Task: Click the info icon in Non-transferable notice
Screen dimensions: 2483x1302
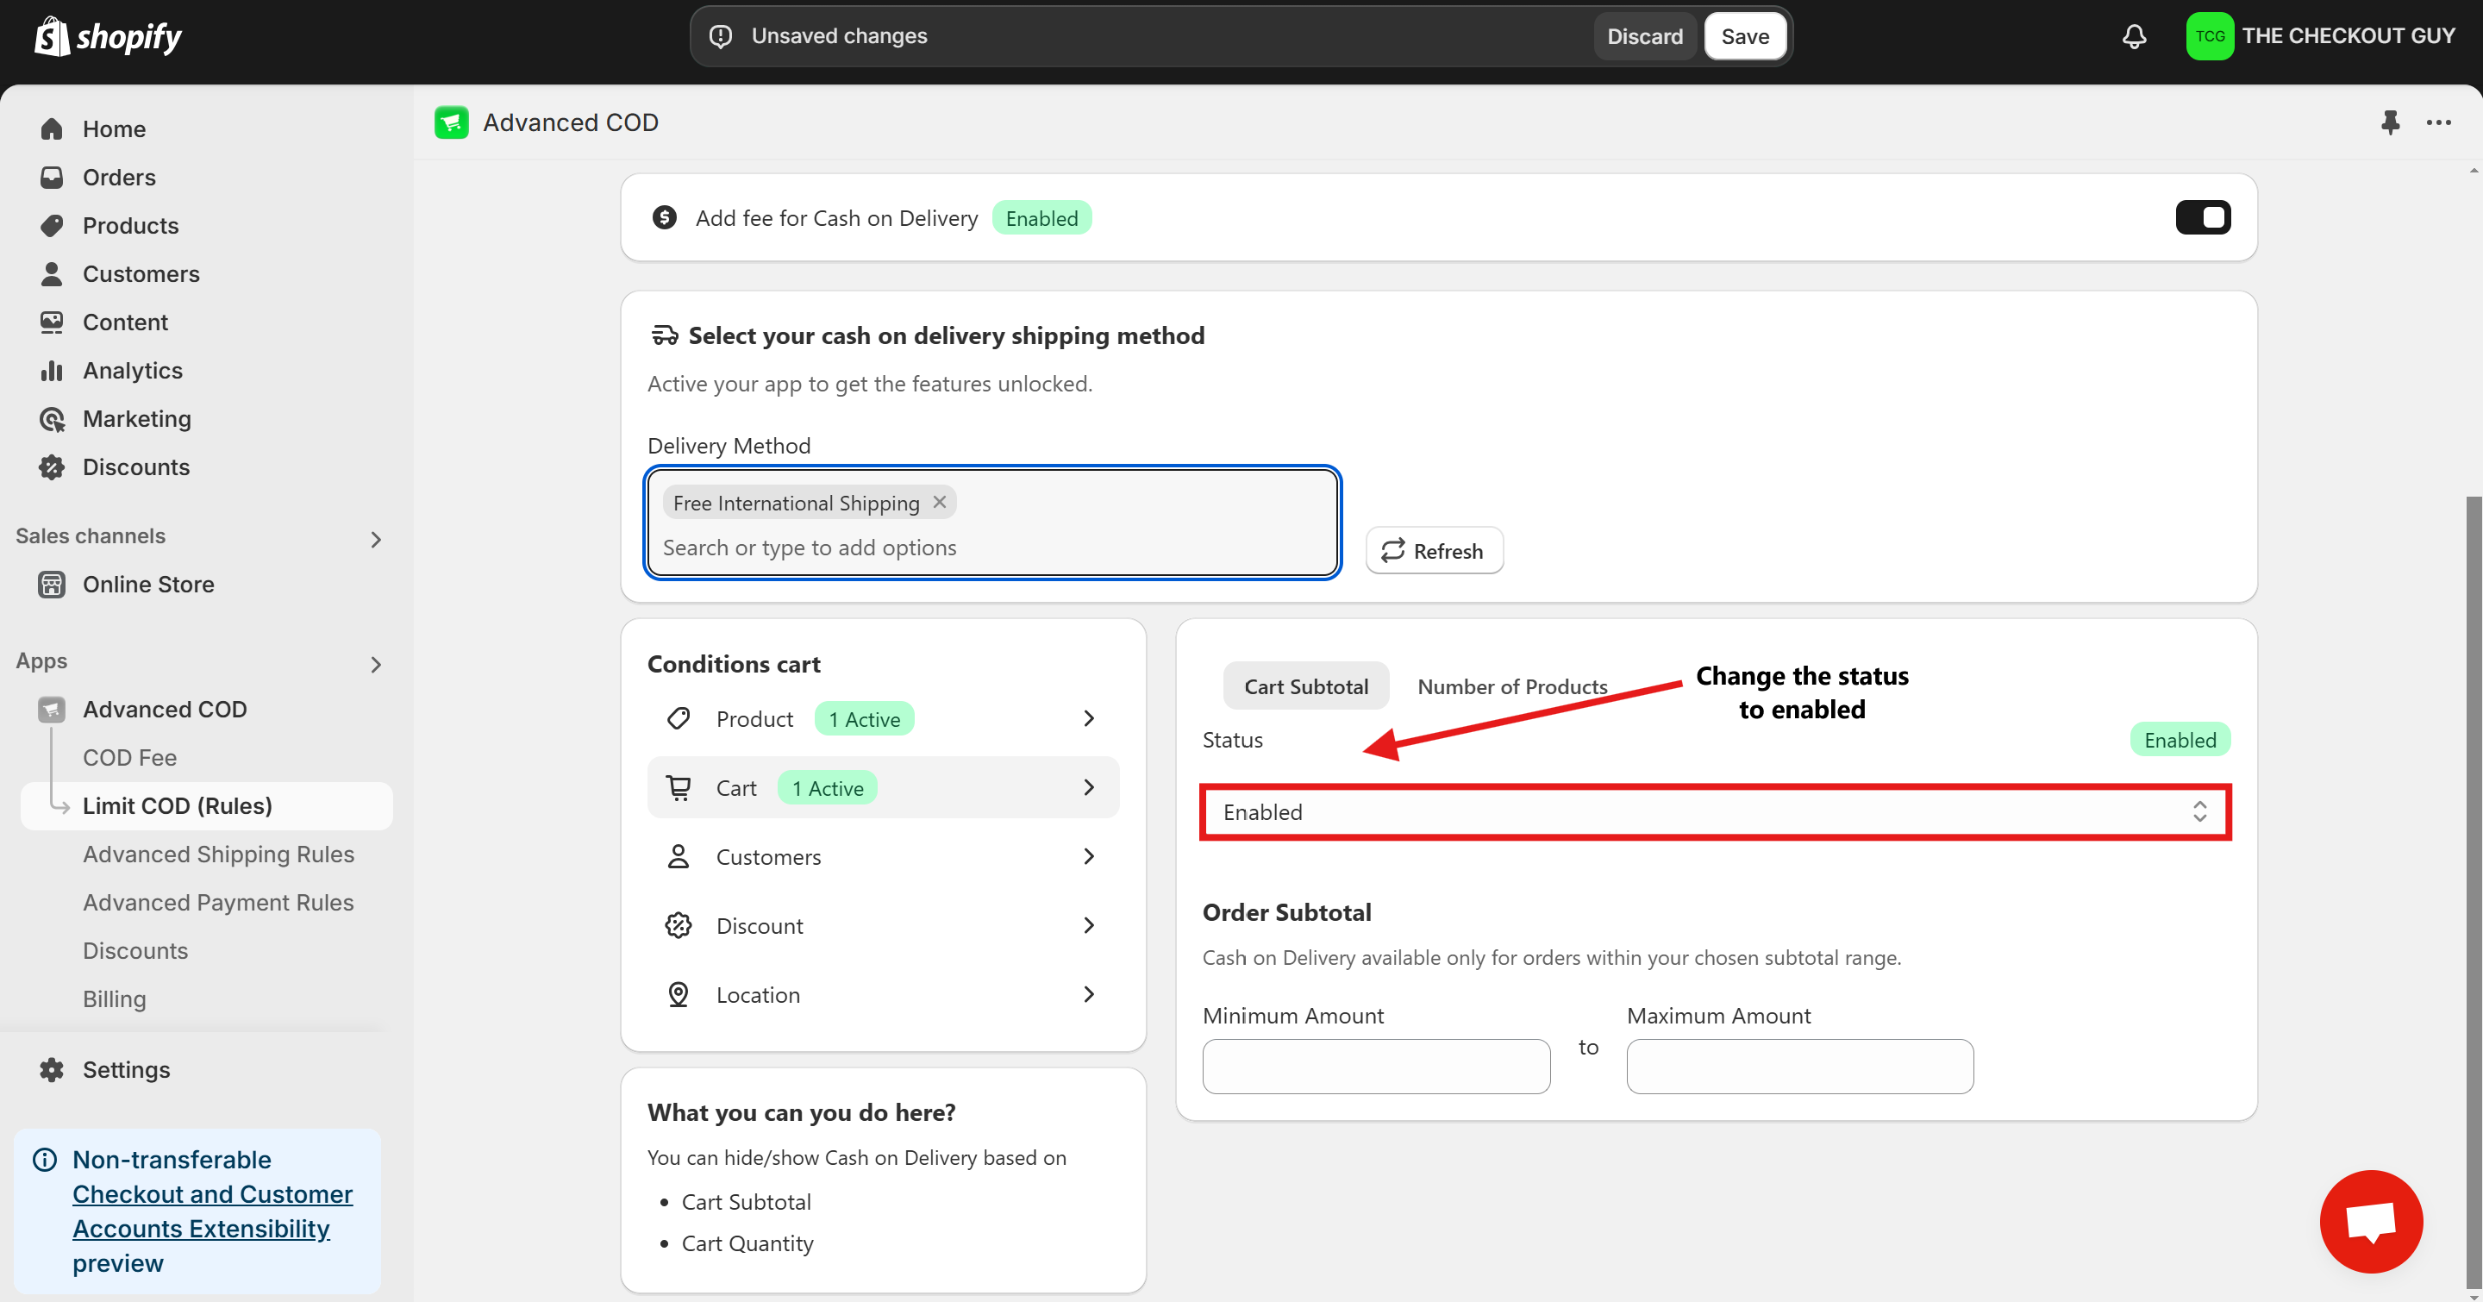Action: coord(44,1160)
